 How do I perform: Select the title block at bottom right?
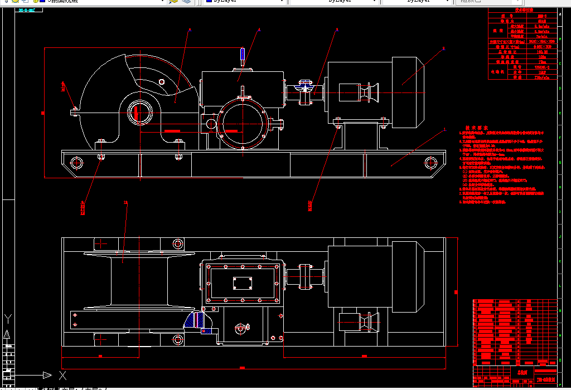[515, 376]
